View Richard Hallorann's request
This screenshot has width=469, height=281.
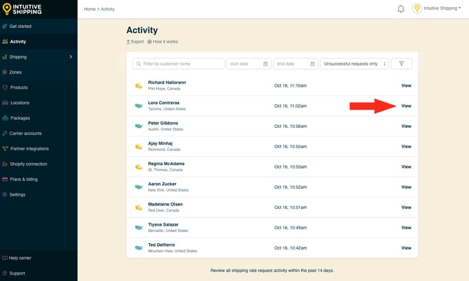[x=406, y=86]
